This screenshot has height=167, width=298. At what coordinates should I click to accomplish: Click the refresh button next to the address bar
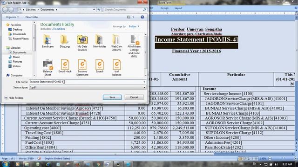click(x=99, y=9)
